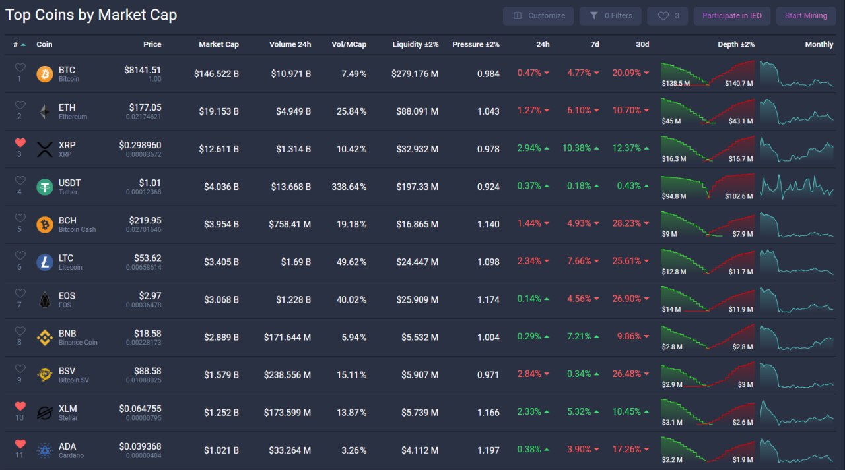This screenshot has width=845, height=470.
Task: Sort by rank number column header
Action: click(x=19, y=44)
